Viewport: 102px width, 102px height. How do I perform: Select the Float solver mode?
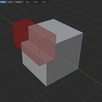coord(3,2)
